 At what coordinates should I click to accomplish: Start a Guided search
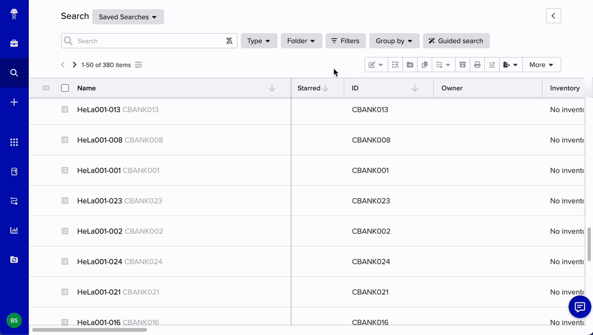tap(457, 41)
